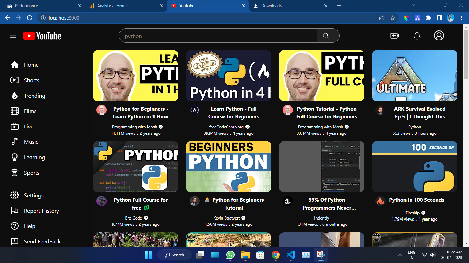Image resolution: width=469 pixels, height=263 pixels.
Task: Click the Bro Code channel avatar
Action: pos(102,201)
